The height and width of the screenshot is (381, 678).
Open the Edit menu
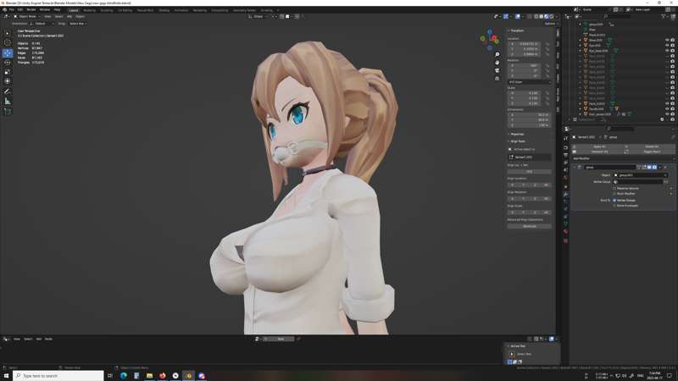(20, 9)
